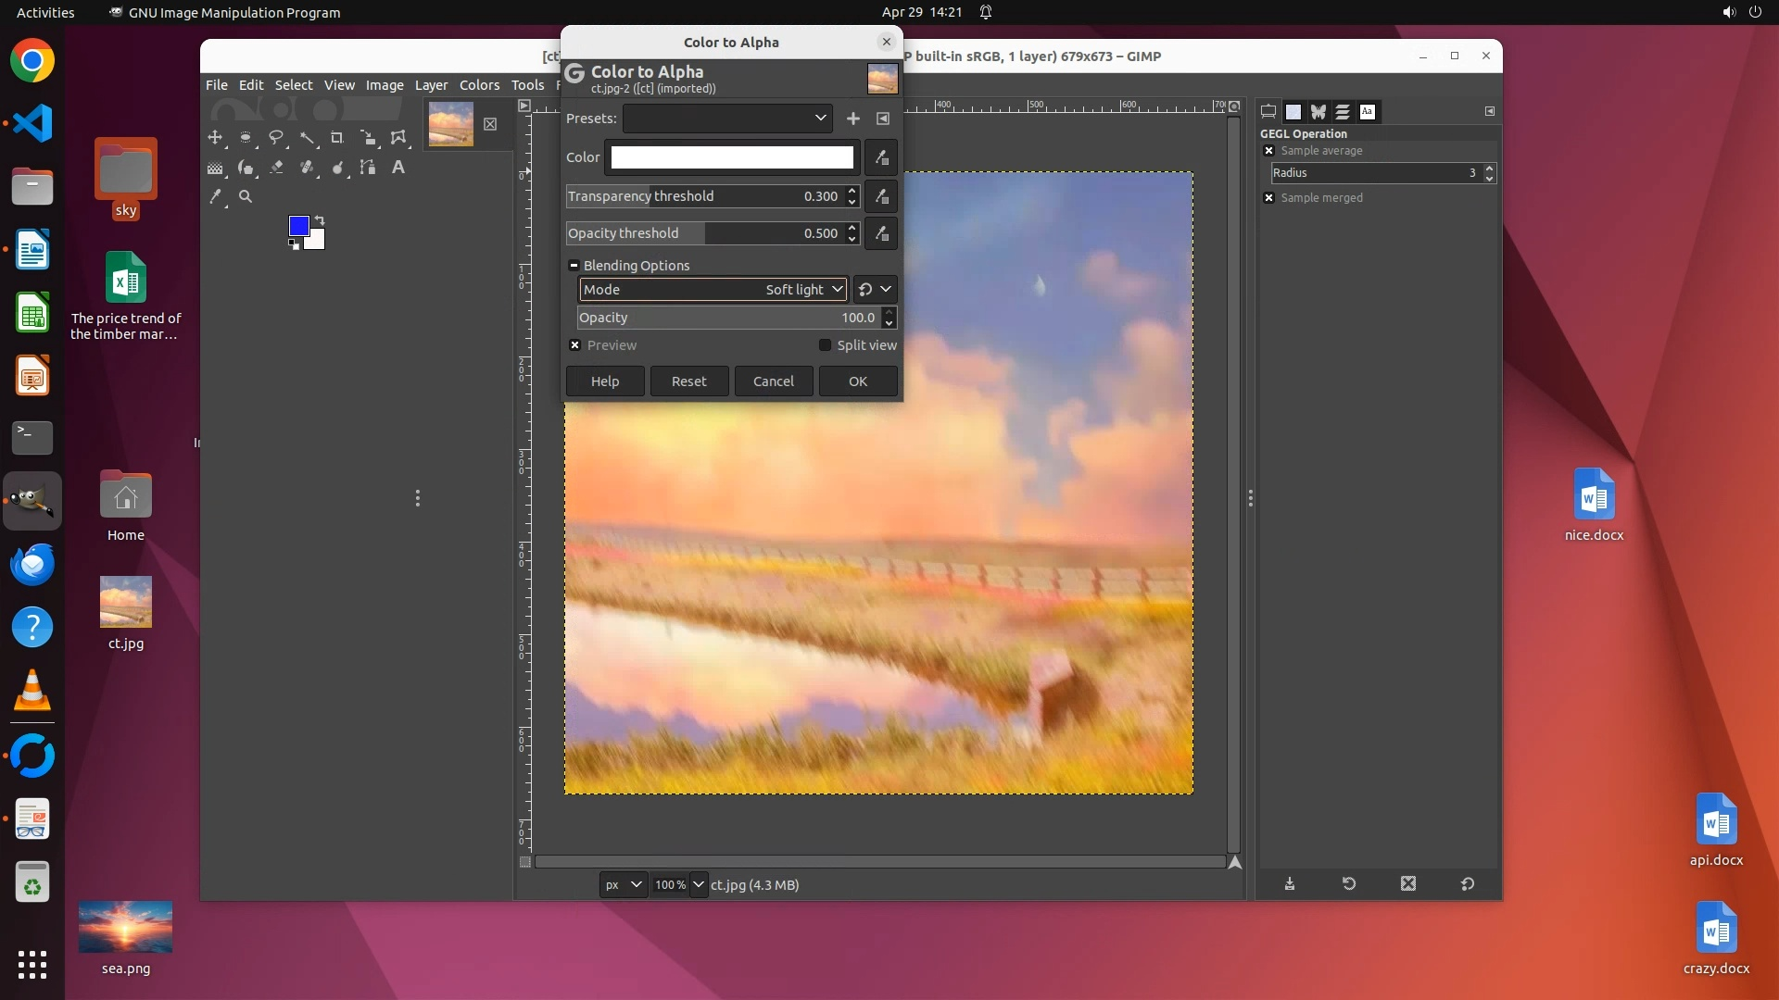
Task: Click the OK button
Action: pyautogui.click(x=857, y=381)
